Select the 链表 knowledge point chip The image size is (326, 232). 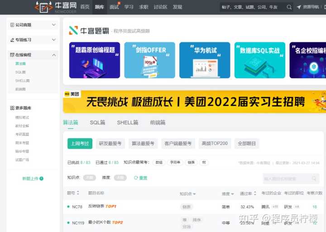191,162
